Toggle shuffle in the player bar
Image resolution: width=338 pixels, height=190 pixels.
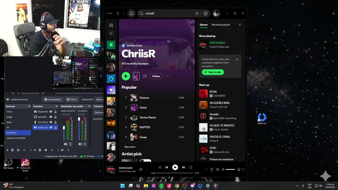click(x=159, y=167)
